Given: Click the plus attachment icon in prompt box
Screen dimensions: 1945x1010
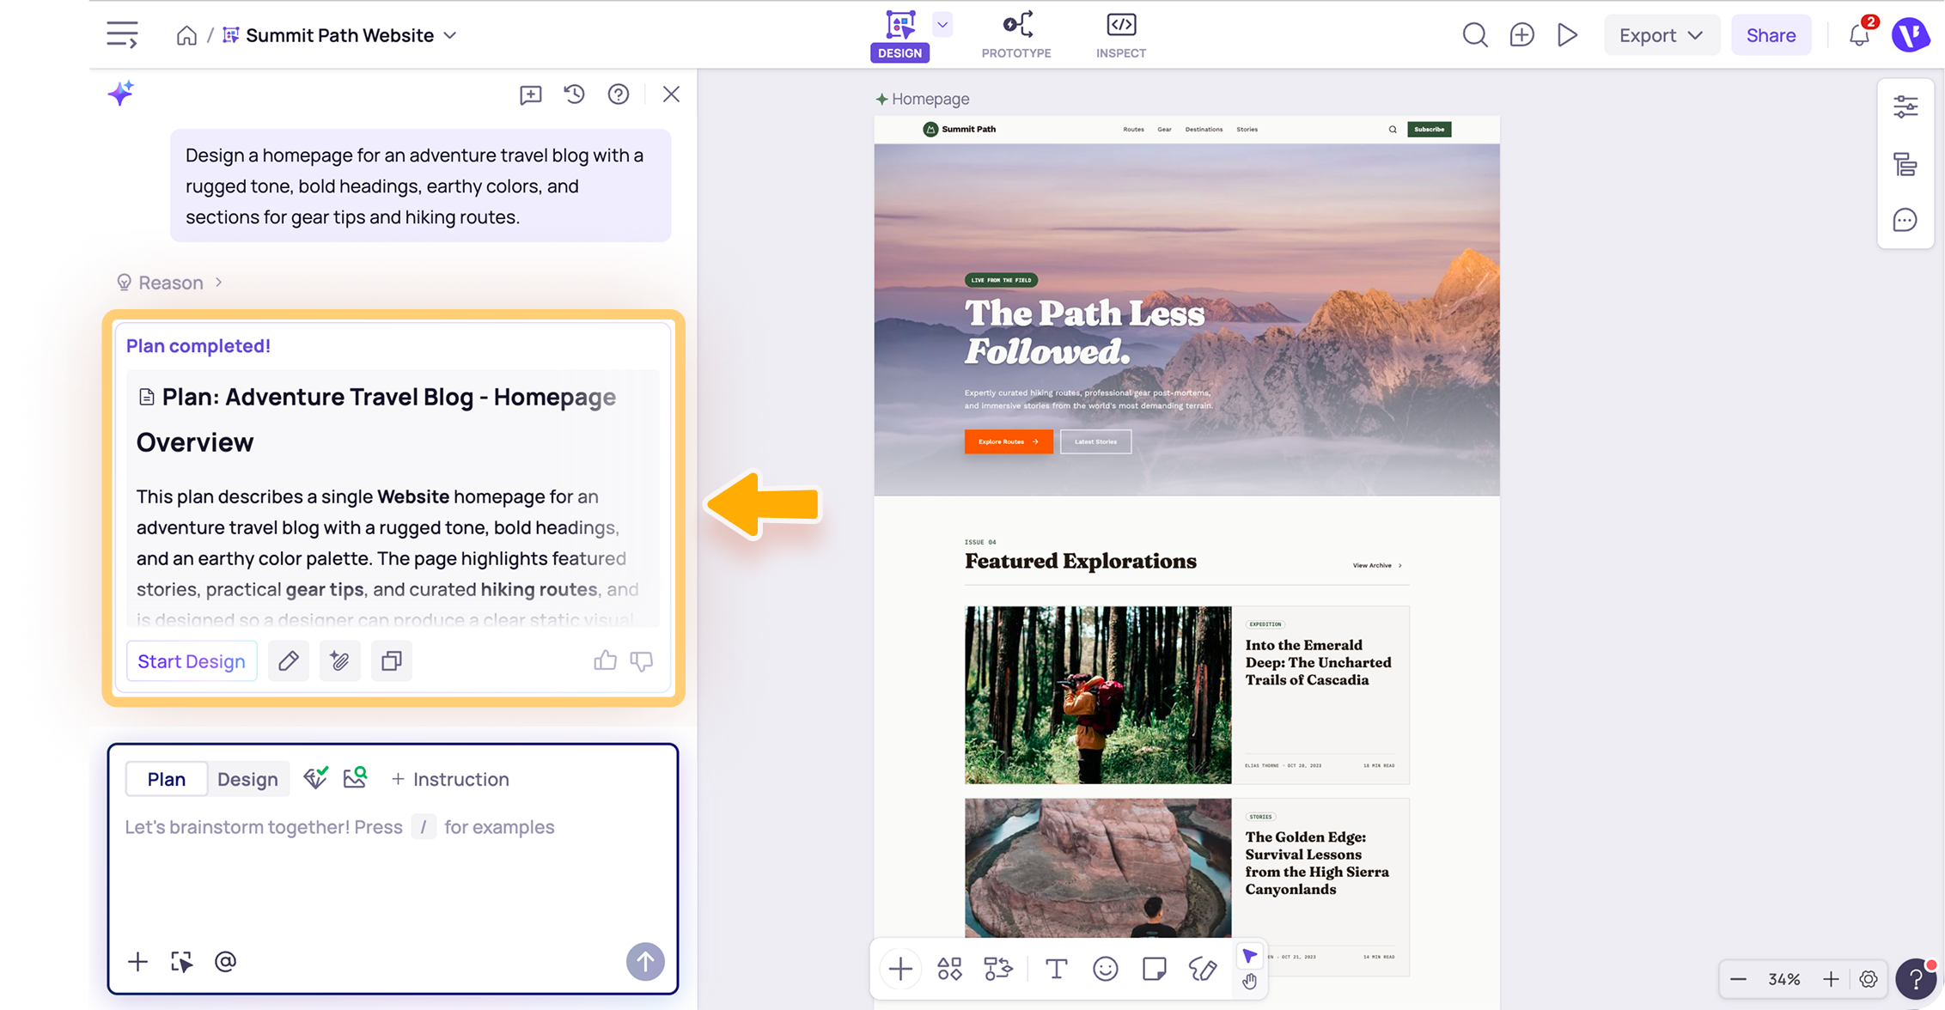Looking at the screenshot, I should point(137,962).
